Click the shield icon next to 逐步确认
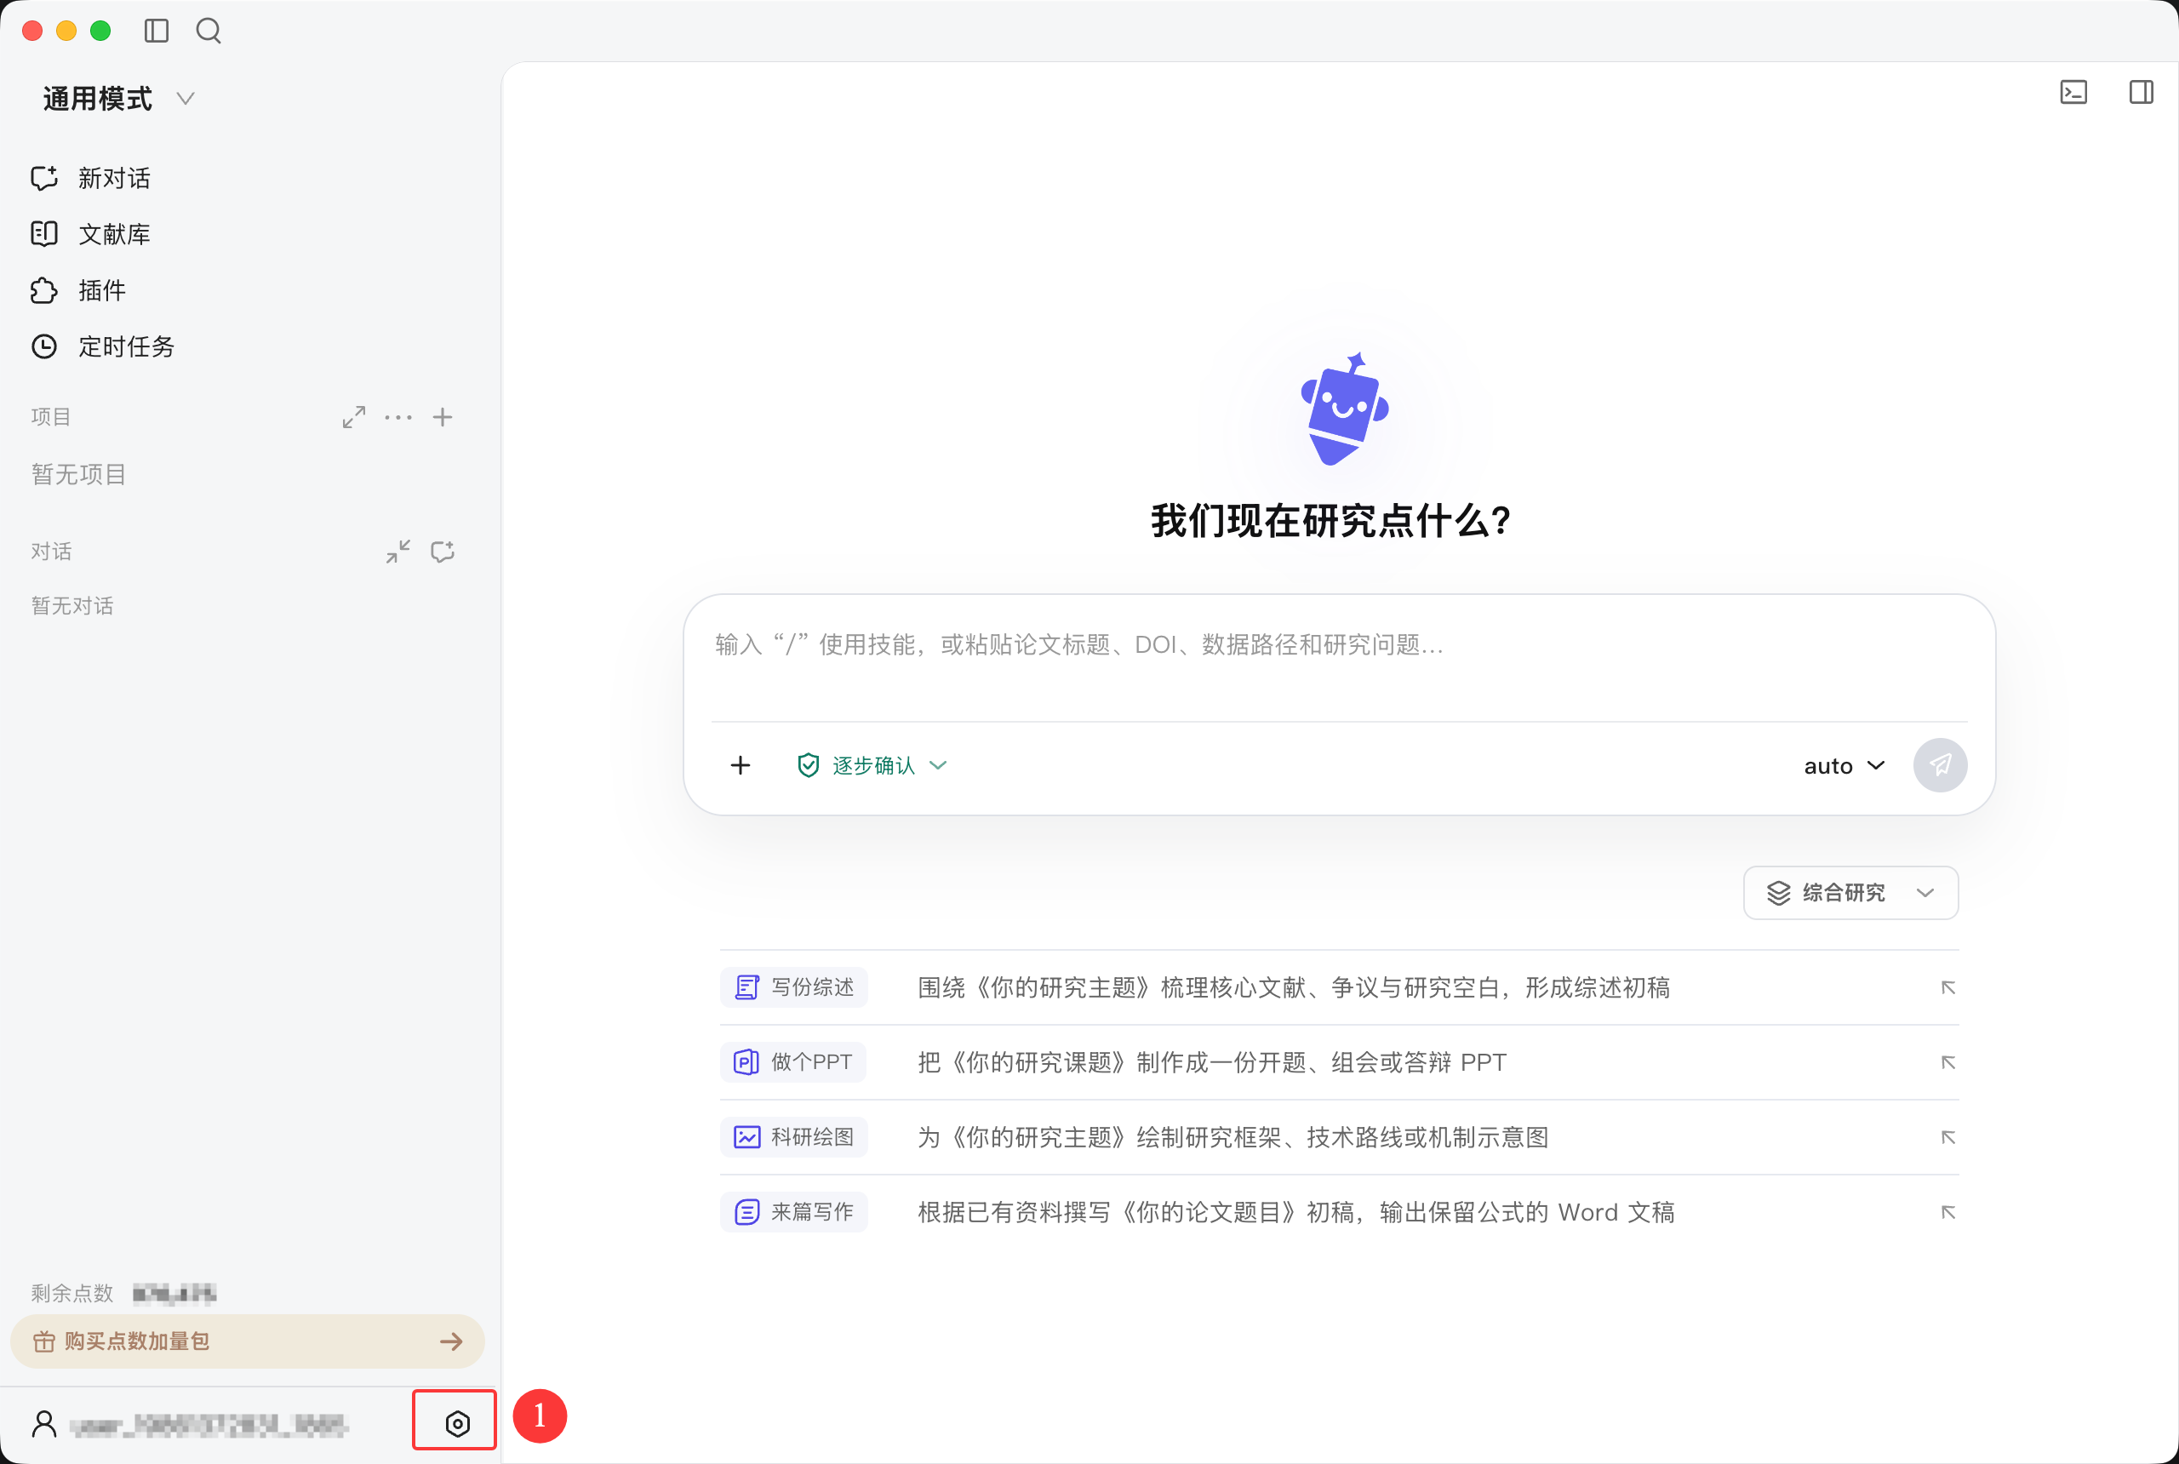Viewport: 2179px width, 1464px height. [809, 765]
